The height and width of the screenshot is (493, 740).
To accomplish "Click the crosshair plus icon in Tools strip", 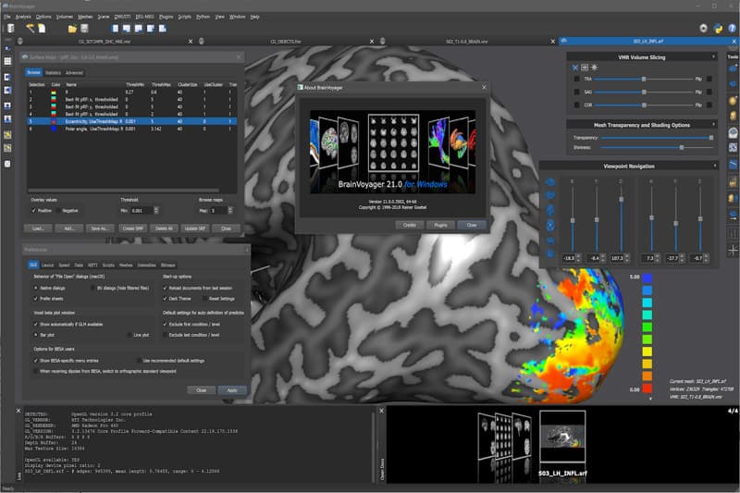I will pos(733,250).
